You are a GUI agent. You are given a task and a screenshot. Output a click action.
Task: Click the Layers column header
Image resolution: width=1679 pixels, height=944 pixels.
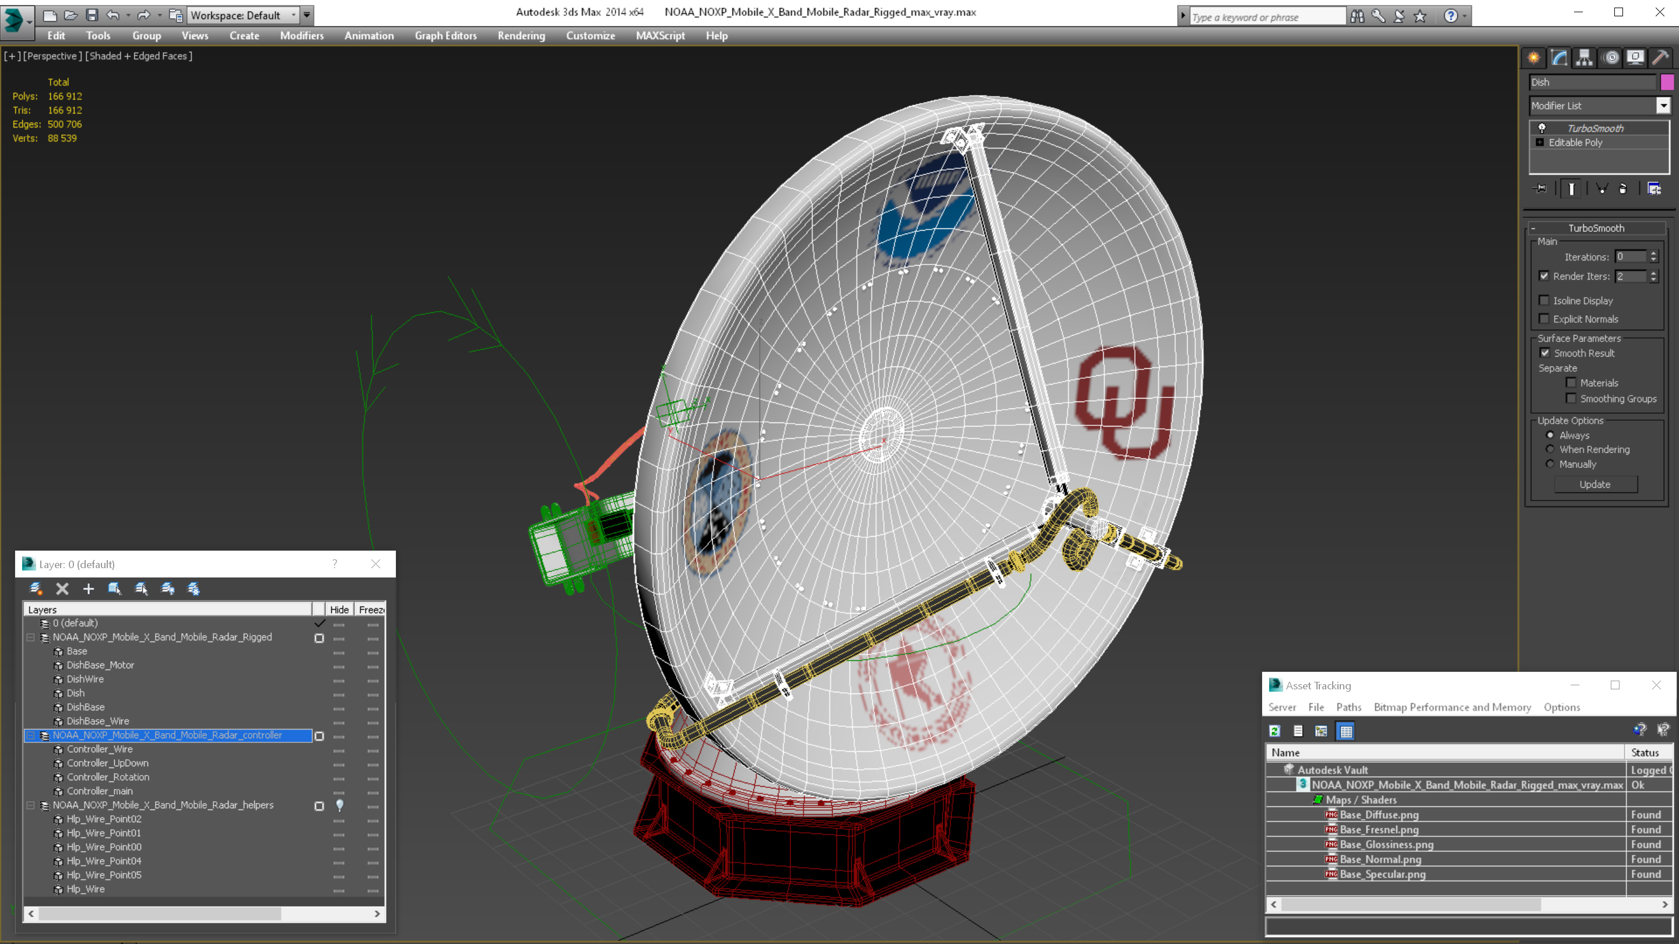tap(168, 609)
